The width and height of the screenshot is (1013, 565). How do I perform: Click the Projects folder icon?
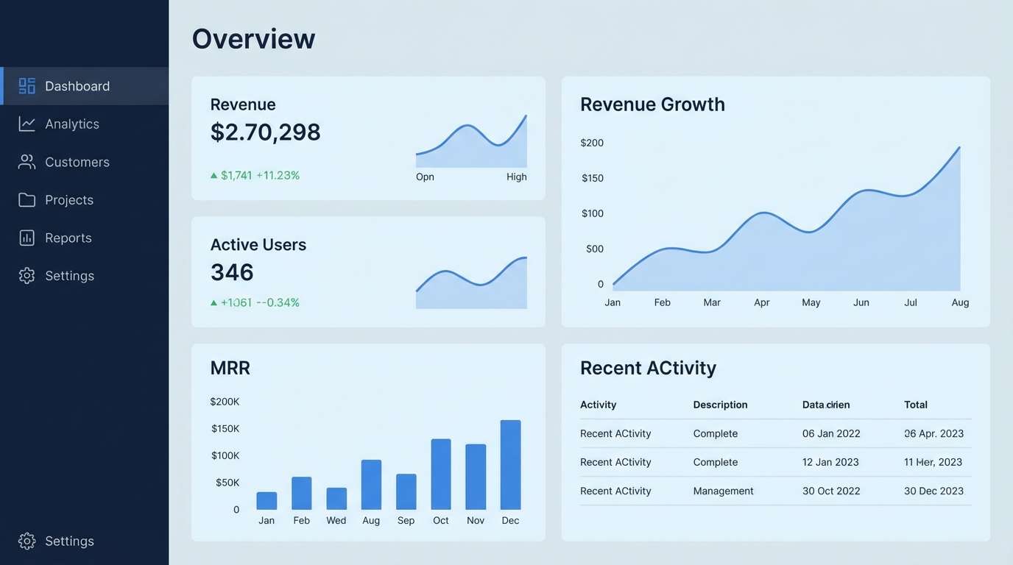(x=27, y=199)
